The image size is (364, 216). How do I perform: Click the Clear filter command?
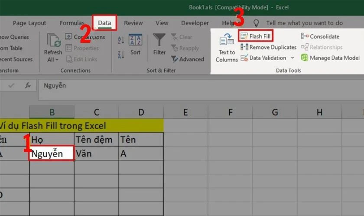tap(182, 37)
